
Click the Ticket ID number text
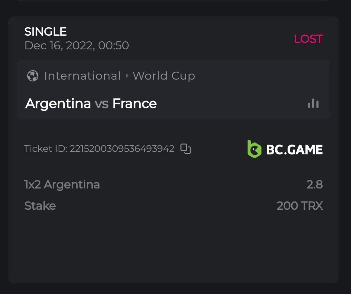(122, 148)
